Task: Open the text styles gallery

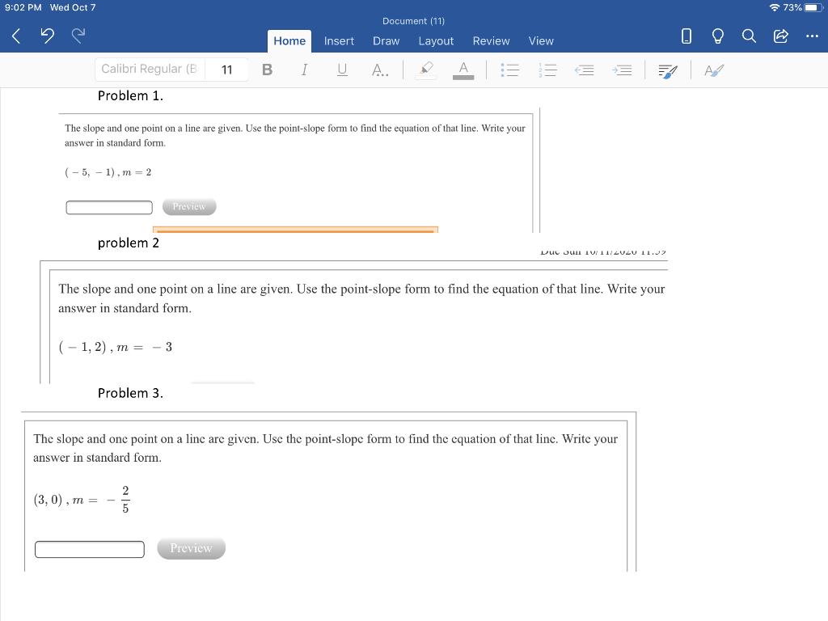Action: point(714,70)
